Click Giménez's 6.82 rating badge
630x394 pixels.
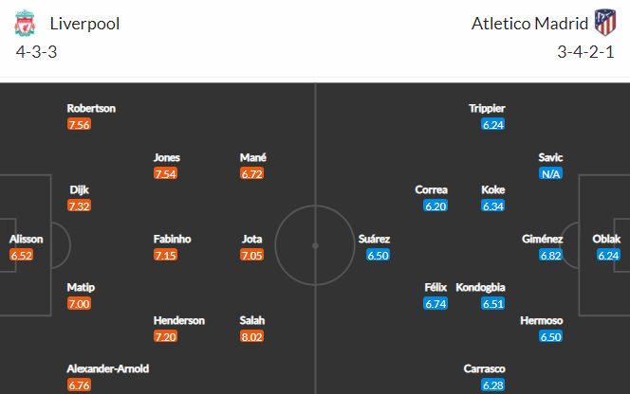[550, 255]
